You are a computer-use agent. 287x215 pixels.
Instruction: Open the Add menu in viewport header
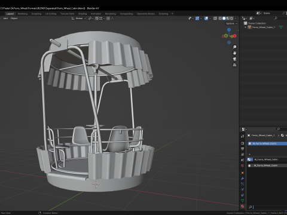5,19
